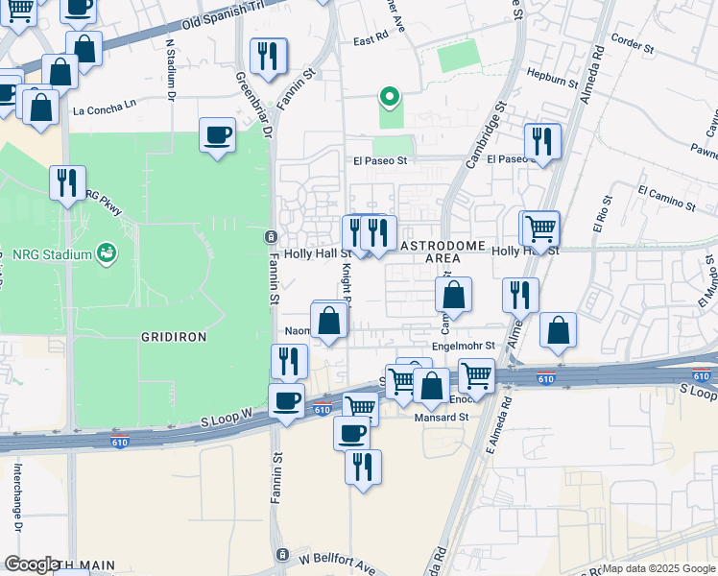
Task: Click the GRIDIRON neighborhood label
Action: click(x=174, y=338)
